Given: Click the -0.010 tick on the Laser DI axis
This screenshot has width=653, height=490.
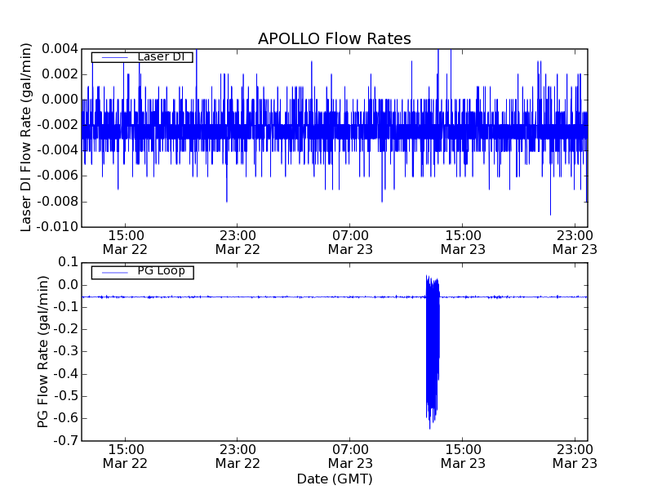Looking at the screenshot, I should 57,227.
